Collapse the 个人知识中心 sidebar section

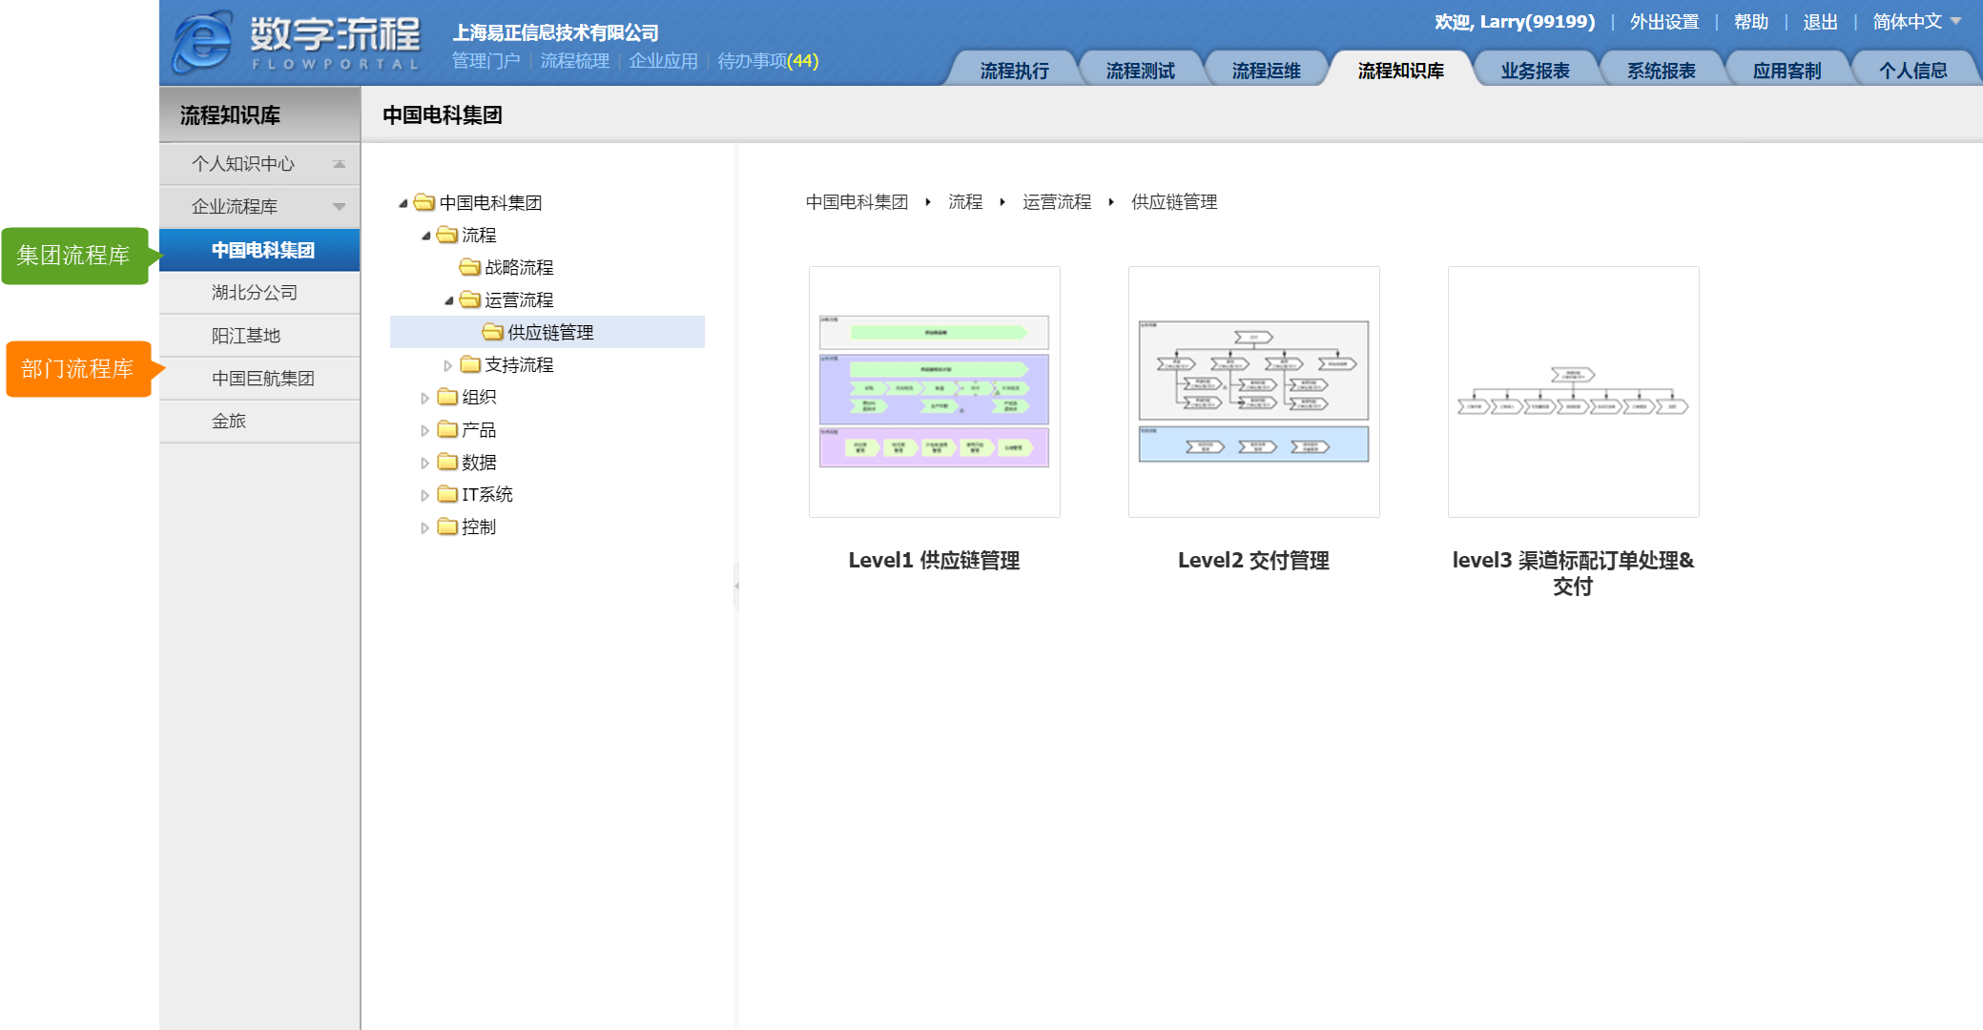pyautogui.click(x=339, y=164)
